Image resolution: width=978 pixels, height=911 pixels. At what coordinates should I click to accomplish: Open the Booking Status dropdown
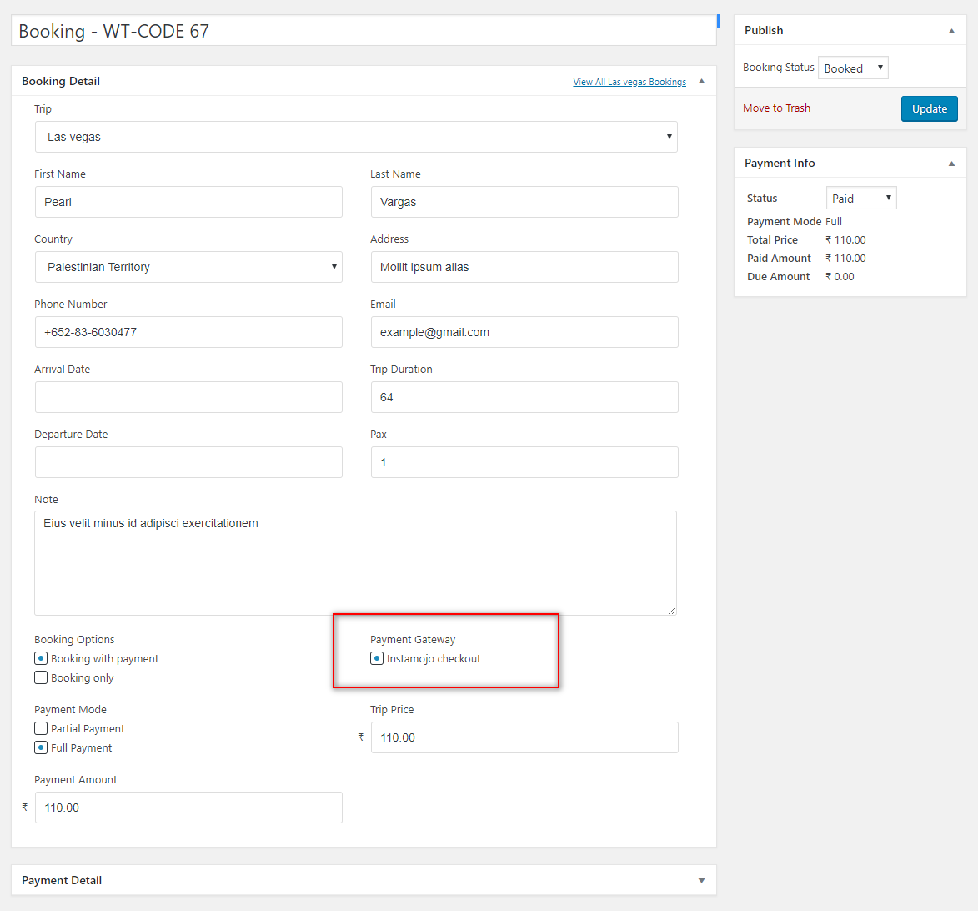coord(853,68)
